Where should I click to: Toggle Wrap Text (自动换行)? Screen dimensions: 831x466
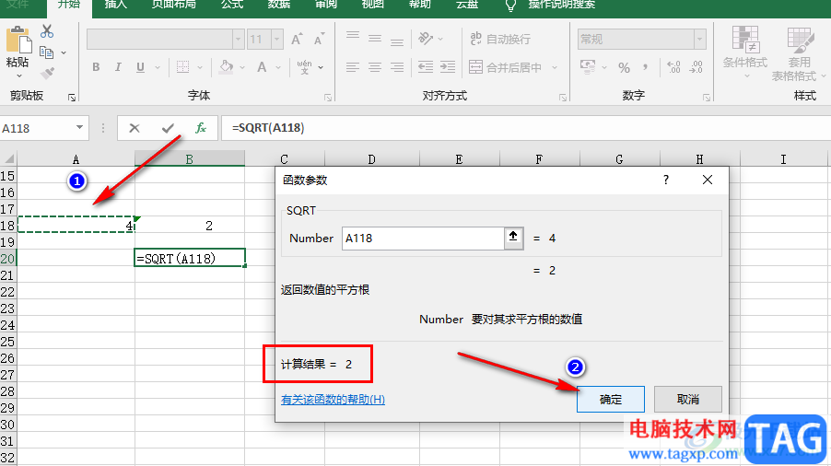pos(500,39)
